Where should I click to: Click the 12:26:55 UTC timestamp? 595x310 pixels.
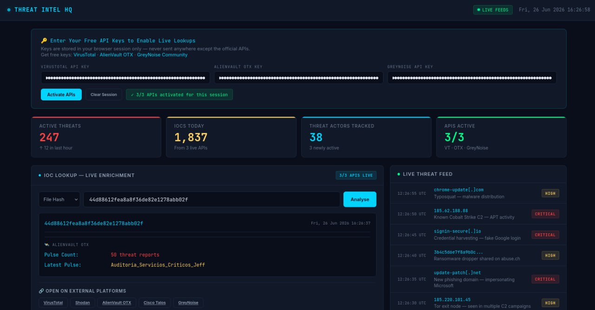pos(411,193)
